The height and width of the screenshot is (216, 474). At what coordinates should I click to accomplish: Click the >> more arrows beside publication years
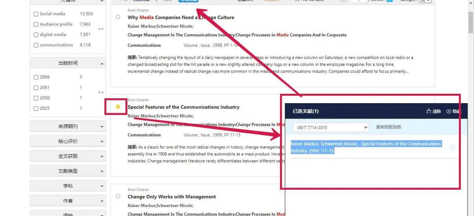pyautogui.click(x=101, y=92)
